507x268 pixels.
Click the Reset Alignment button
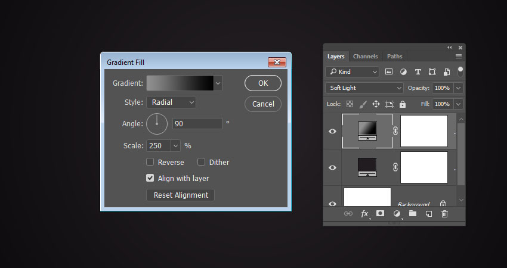pyautogui.click(x=180, y=195)
